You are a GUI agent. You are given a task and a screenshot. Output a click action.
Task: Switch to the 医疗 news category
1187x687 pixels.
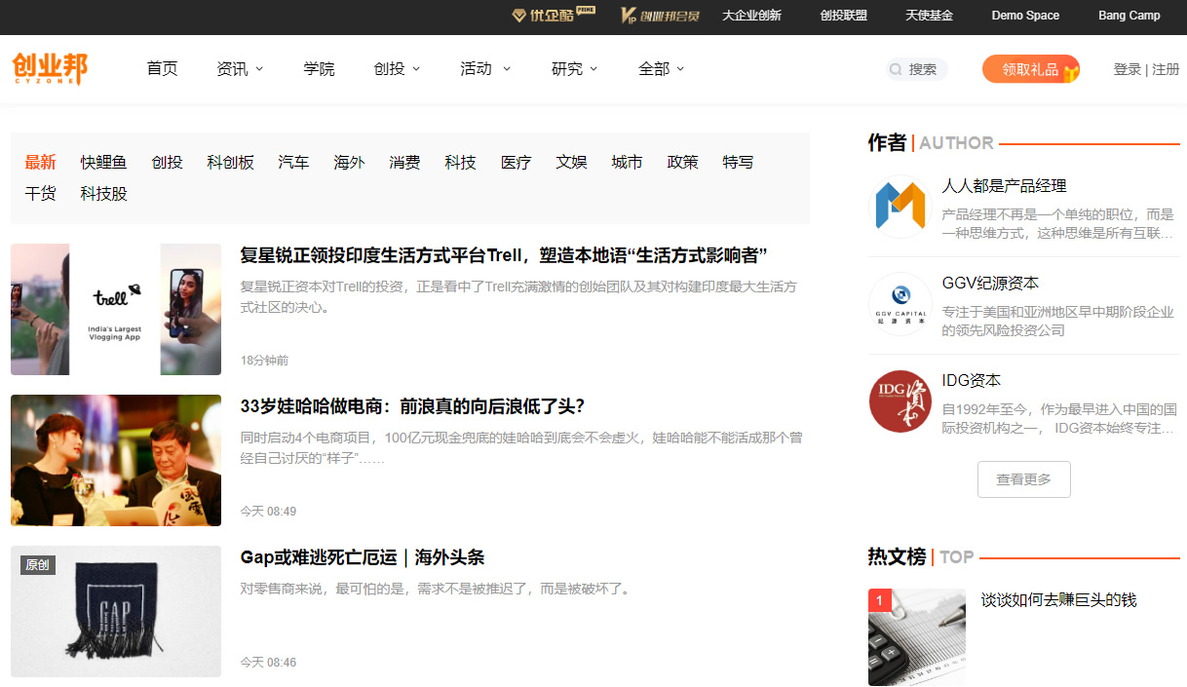[x=516, y=162]
